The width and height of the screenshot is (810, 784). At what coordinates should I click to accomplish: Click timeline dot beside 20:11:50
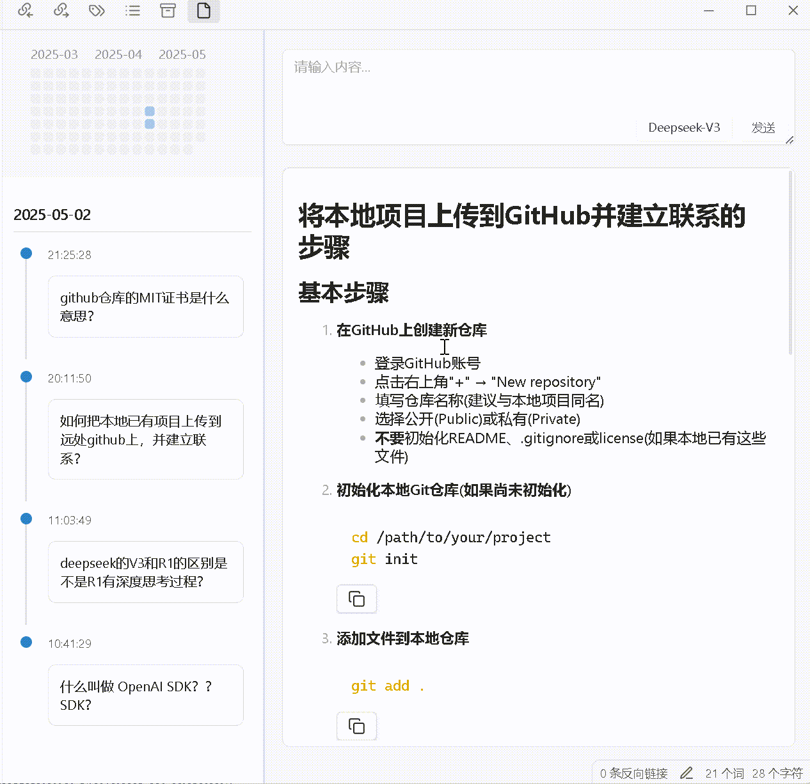(x=26, y=377)
